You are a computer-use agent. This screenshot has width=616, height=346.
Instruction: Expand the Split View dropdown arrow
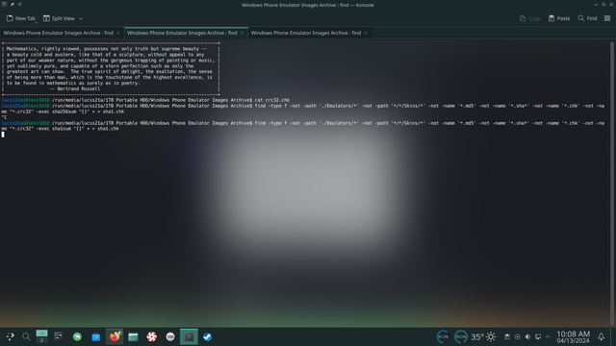click(81, 18)
